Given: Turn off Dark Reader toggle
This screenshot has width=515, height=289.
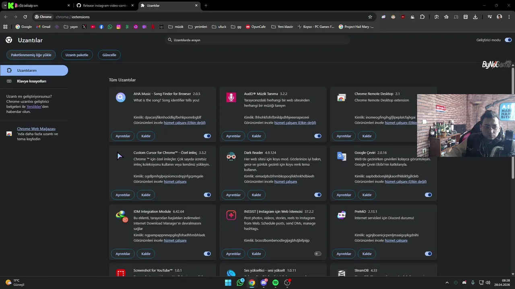Looking at the screenshot, I should click(x=318, y=195).
